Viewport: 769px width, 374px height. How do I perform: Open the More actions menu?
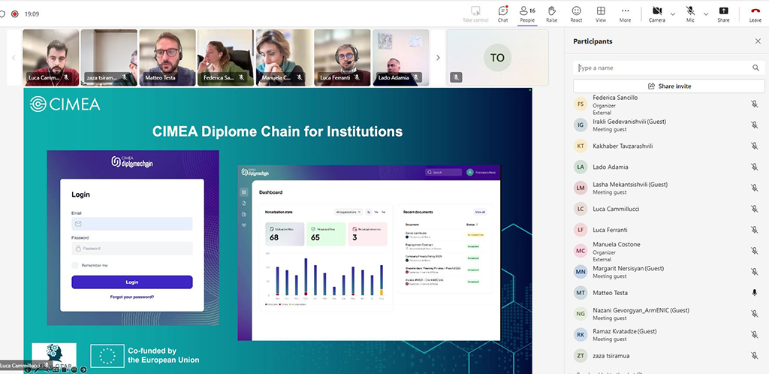point(625,13)
